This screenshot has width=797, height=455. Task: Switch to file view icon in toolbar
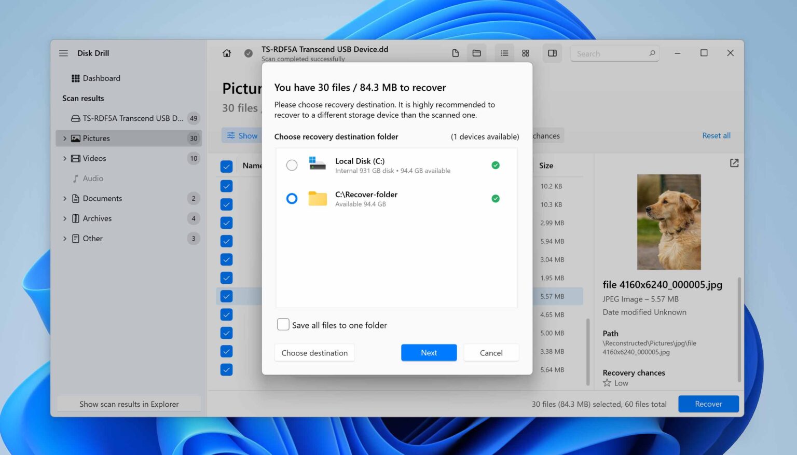(455, 53)
